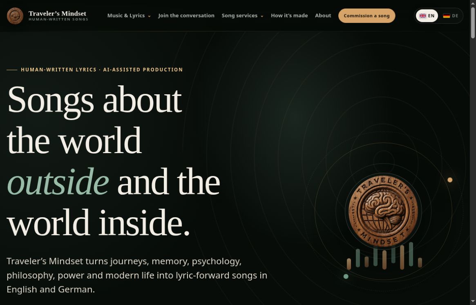Click the page vertical scrollbar thumb
The image size is (476, 305).
coord(473,23)
